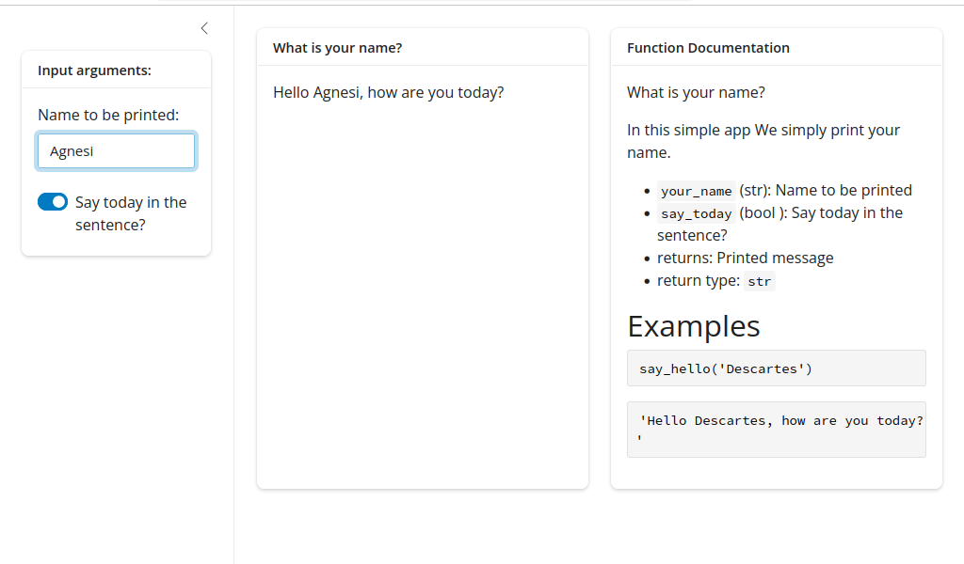Click the "returns: Printed message" bullet
Viewport: 964px width, 564px height.
[x=745, y=258]
